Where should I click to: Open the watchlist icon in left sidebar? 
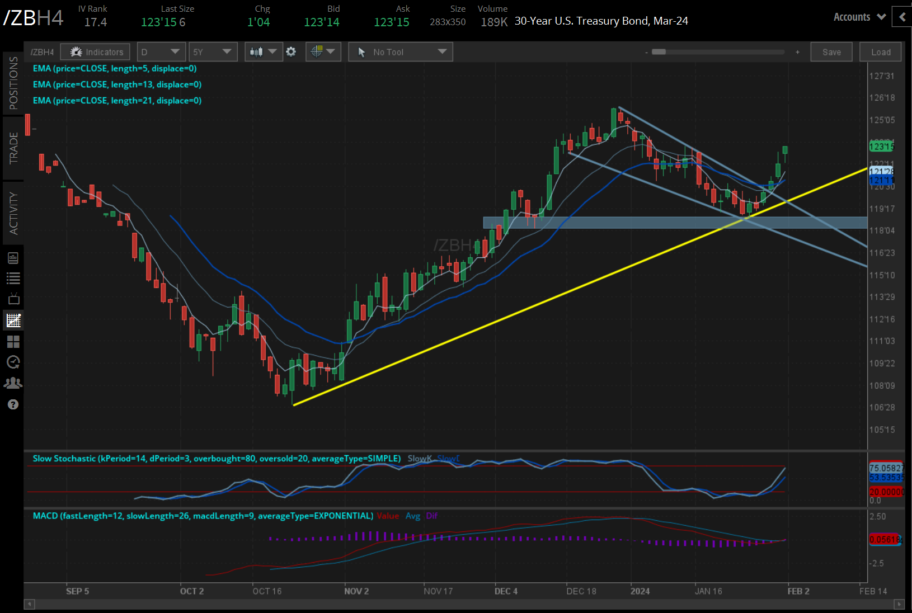[13, 278]
